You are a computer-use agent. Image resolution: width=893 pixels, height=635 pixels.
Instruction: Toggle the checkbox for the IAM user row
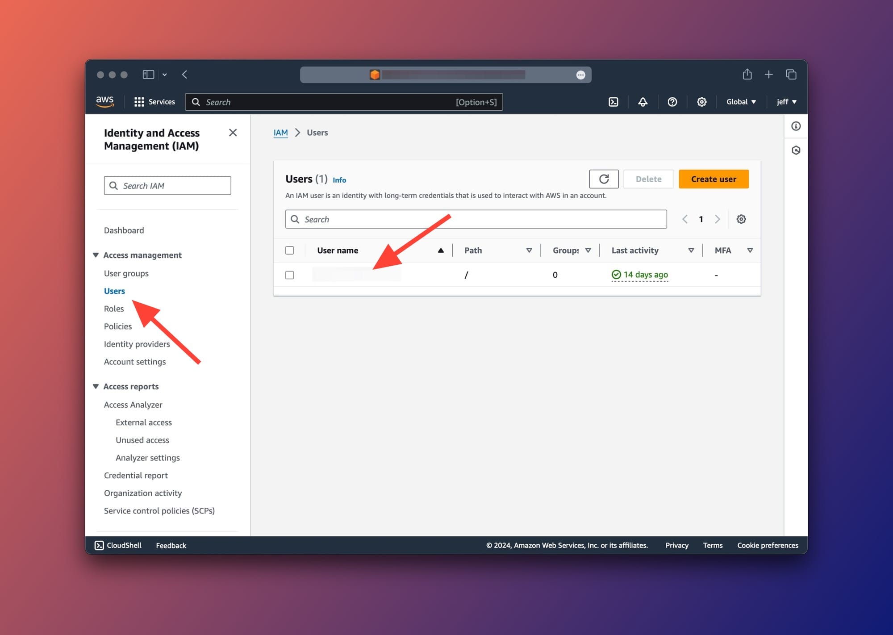(x=290, y=274)
